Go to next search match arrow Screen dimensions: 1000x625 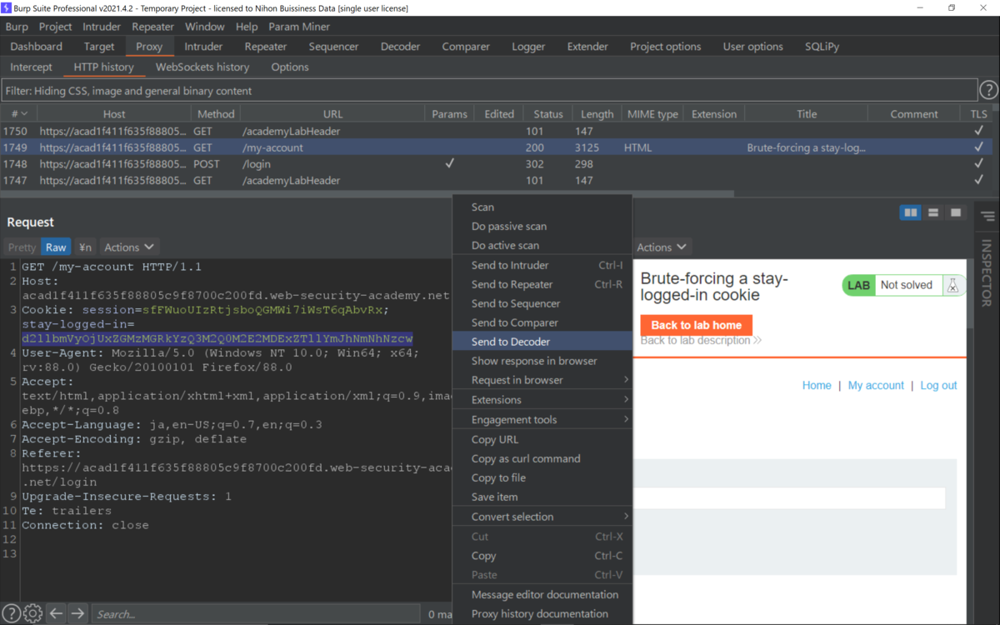click(77, 613)
